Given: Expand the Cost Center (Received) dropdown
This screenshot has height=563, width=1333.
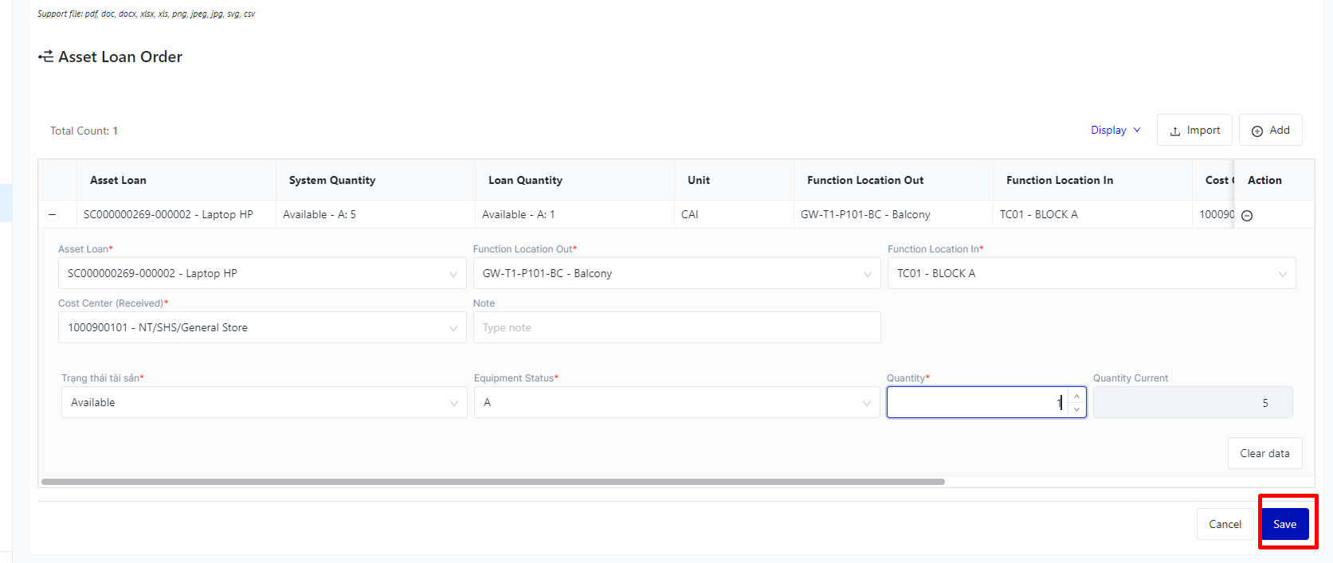Looking at the screenshot, I should click(x=261, y=327).
